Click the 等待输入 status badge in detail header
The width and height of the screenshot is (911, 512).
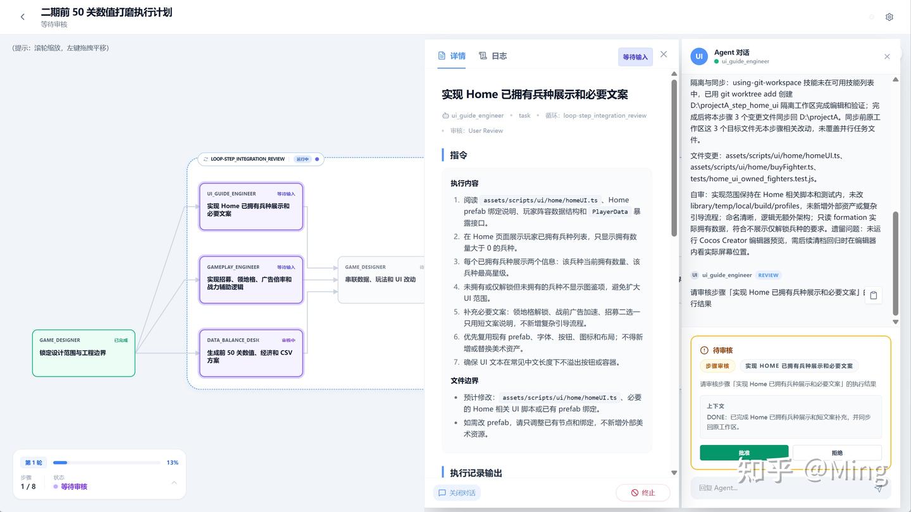[635, 57]
